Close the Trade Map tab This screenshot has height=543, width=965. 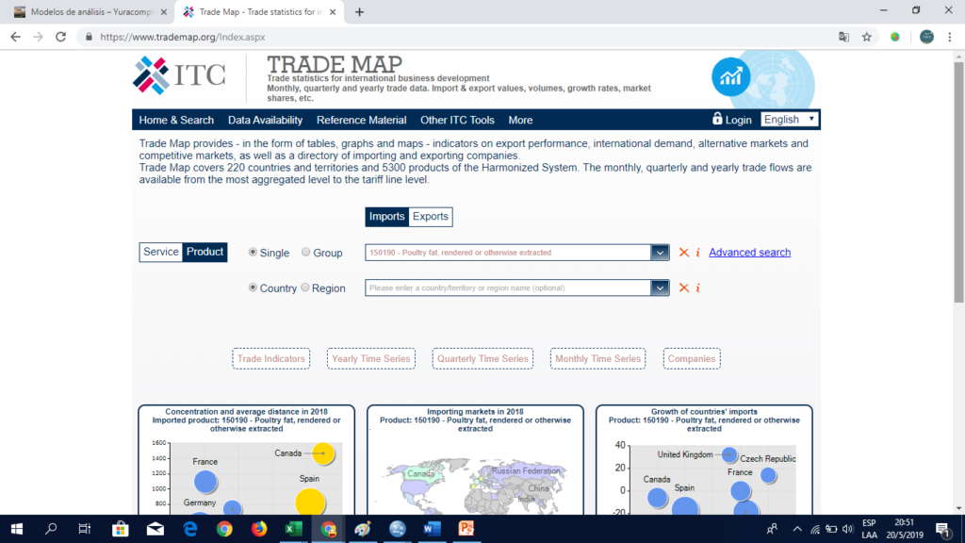(x=333, y=11)
